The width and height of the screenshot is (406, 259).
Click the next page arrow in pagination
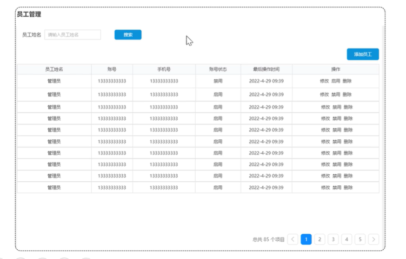click(373, 239)
